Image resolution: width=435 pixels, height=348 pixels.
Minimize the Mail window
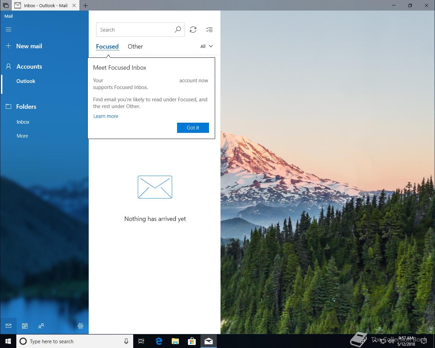(394, 5)
